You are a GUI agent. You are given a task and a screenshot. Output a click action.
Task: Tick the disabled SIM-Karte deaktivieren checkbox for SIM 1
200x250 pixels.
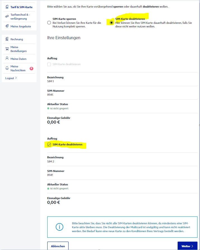coord(49,64)
